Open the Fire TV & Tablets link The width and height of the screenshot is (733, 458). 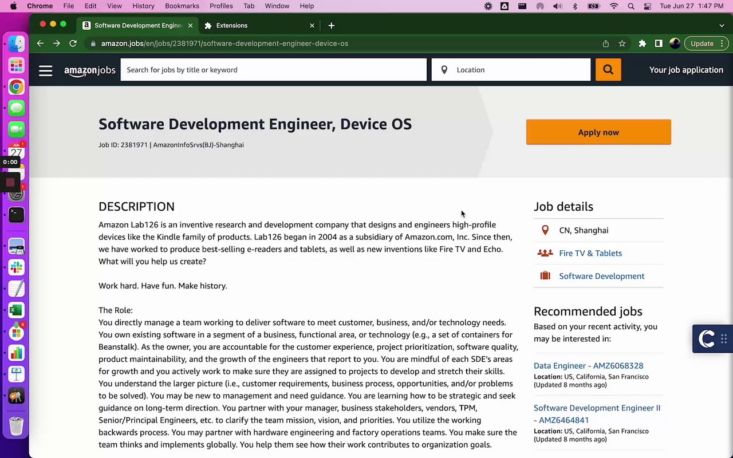tap(590, 253)
